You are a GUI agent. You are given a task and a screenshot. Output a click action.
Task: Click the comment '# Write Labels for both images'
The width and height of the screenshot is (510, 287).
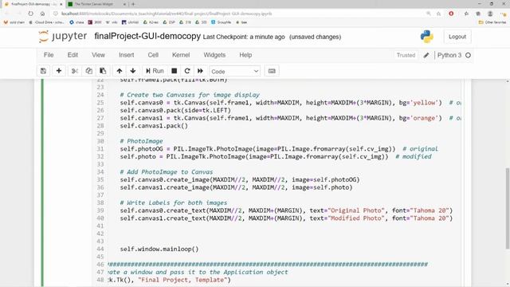174,202
